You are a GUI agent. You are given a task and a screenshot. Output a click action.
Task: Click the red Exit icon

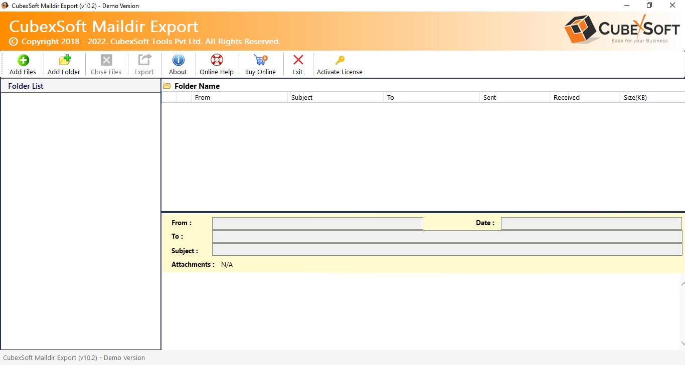point(297,61)
